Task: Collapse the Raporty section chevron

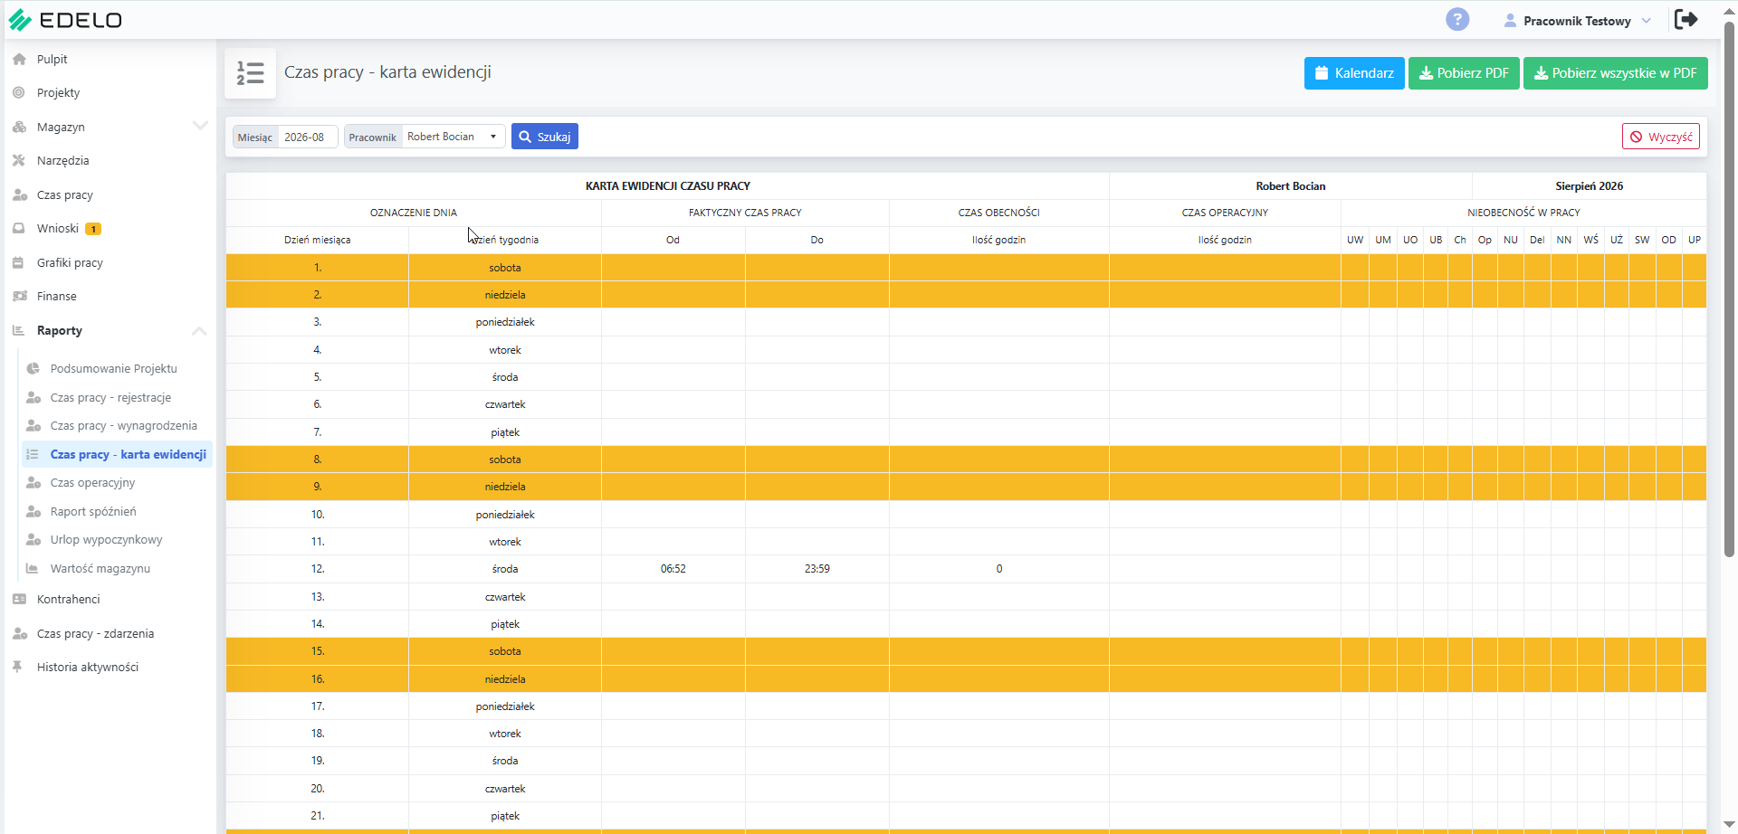Action: click(199, 331)
